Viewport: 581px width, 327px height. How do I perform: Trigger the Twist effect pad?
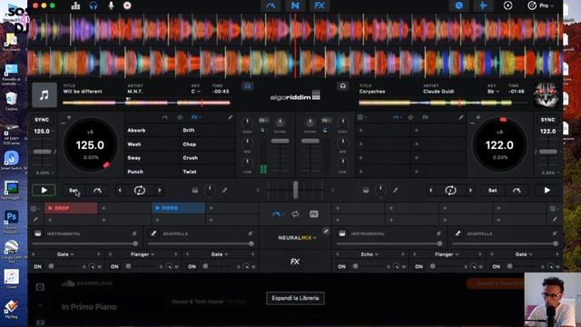point(208,172)
